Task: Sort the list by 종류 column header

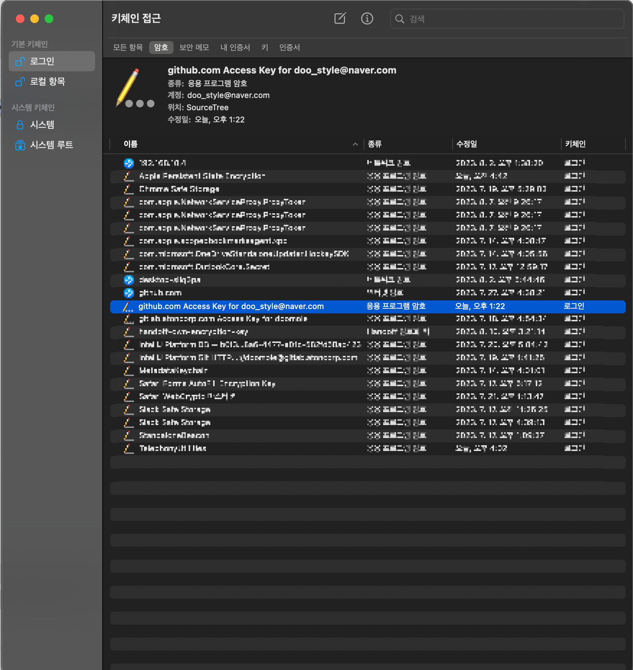Action: (x=374, y=144)
